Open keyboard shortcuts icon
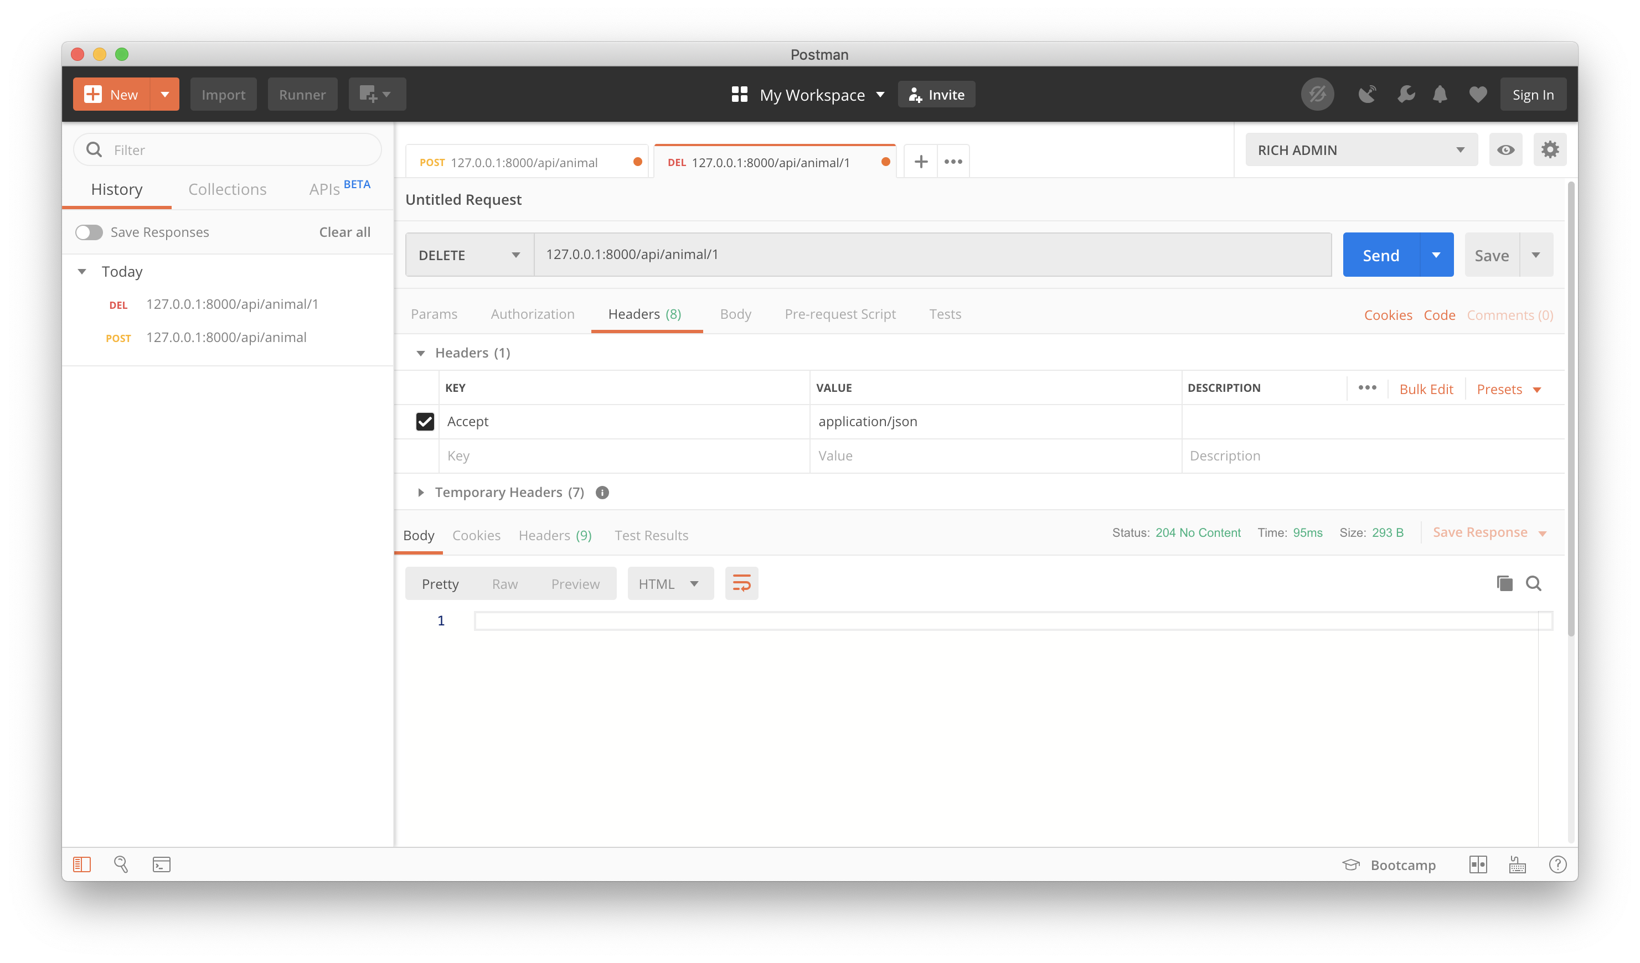Screen dimensions: 1640x963 coord(1517,864)
